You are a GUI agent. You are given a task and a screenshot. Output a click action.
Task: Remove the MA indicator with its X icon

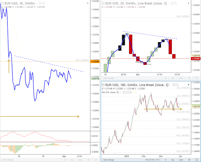click(x=130, y=92)
